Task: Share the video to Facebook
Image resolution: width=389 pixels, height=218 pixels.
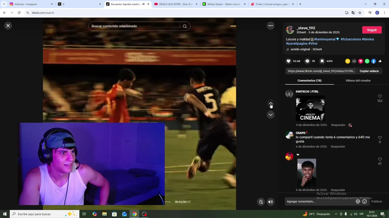Action: coord(374,61)
